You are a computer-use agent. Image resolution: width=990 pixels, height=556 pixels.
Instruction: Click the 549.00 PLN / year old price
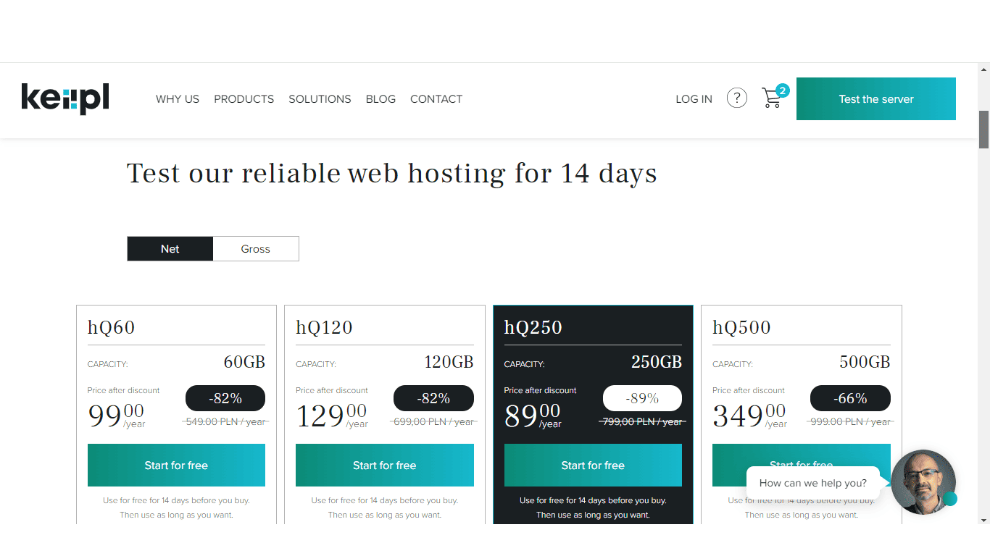[x=225, y=422]
